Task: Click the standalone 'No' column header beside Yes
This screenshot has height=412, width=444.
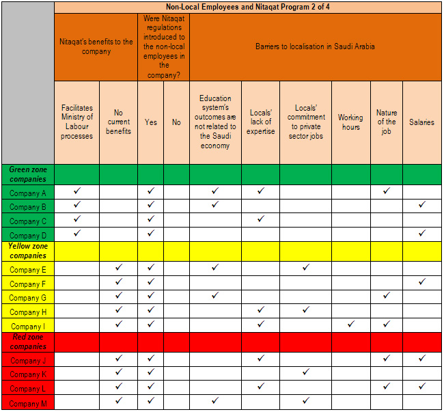Action: (x=176, y=122)
